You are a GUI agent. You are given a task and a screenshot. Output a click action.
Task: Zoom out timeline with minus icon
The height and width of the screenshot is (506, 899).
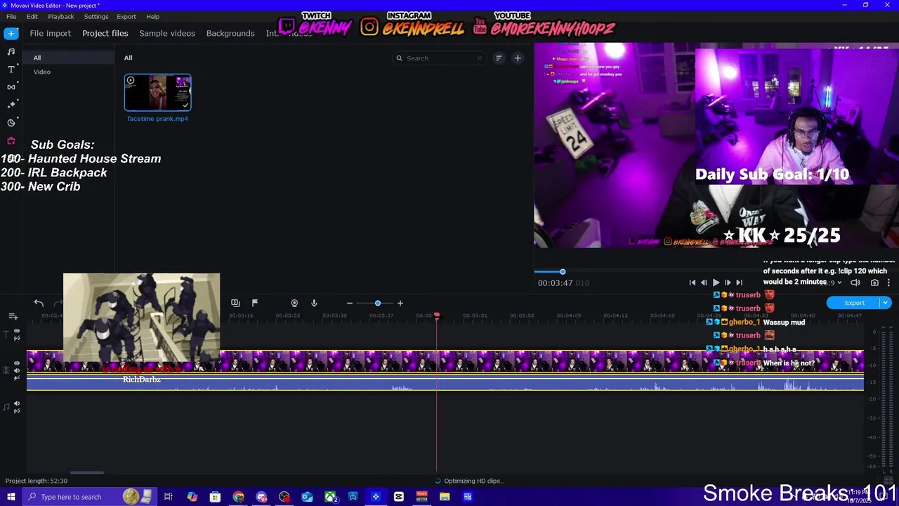pos(350,303)
